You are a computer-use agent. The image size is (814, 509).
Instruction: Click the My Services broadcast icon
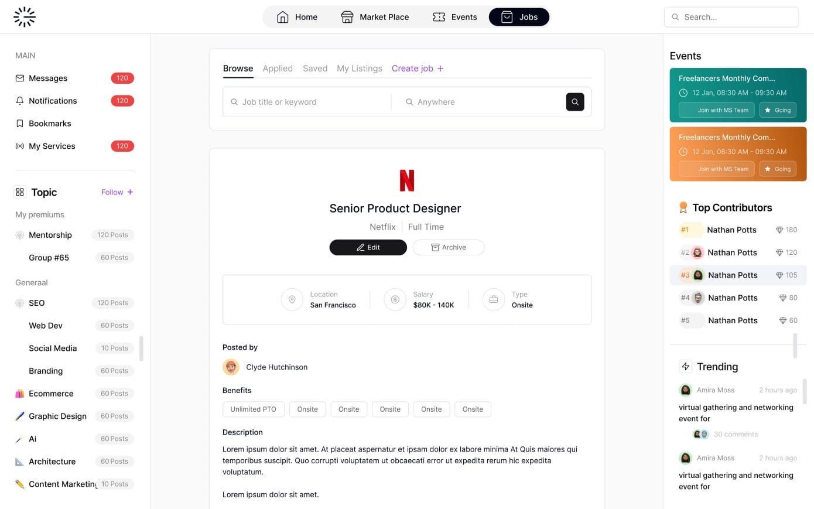[20, 146]
